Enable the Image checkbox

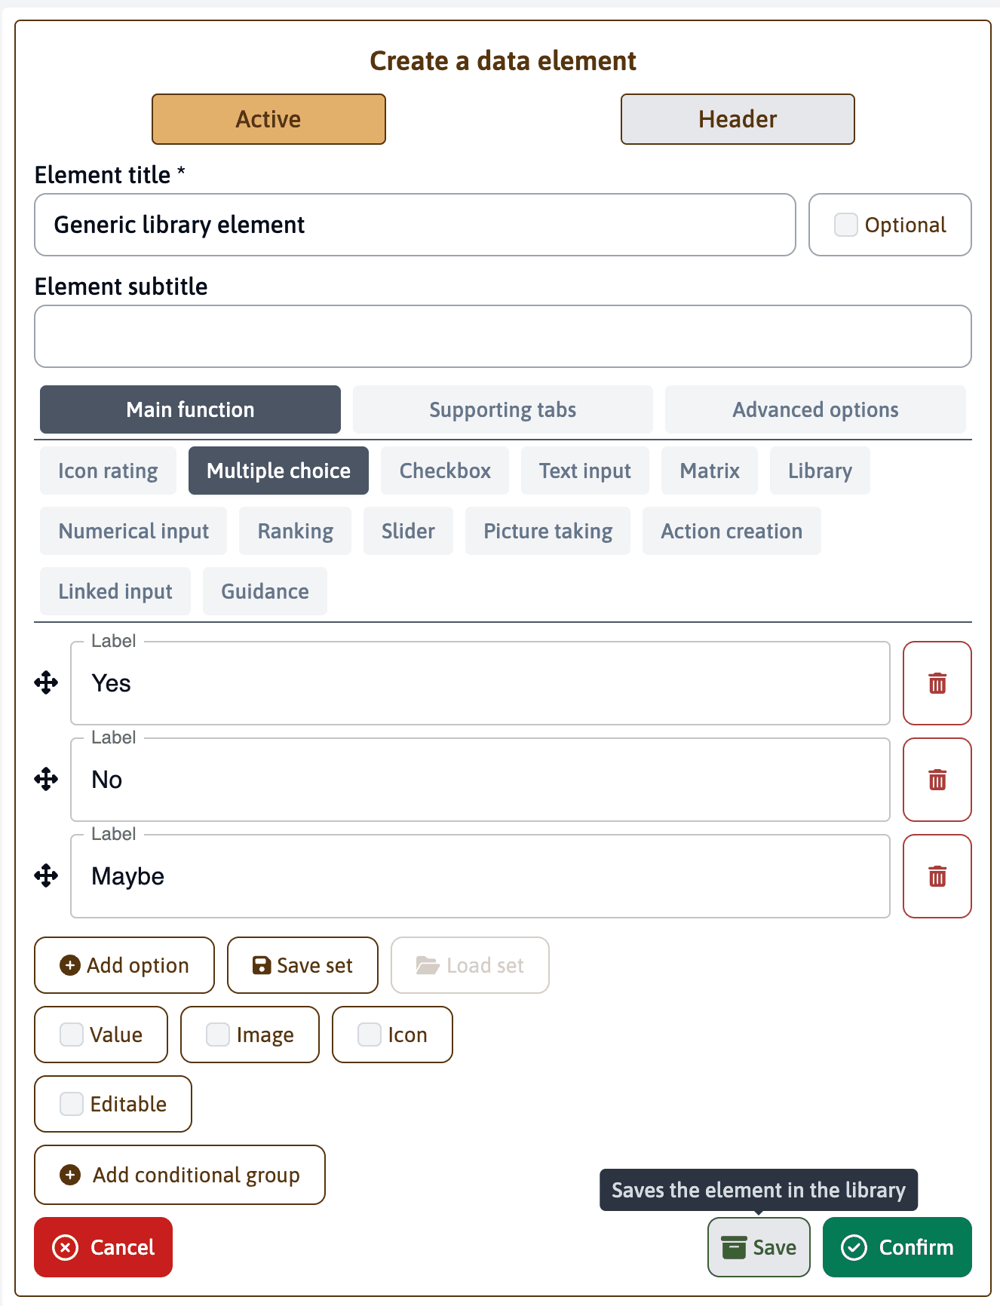tap(218, 1035)
